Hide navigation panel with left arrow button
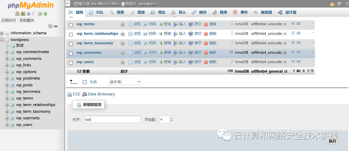 click(68, 4)
